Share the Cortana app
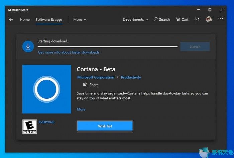The image size is (234, 158). pos(91,85)
